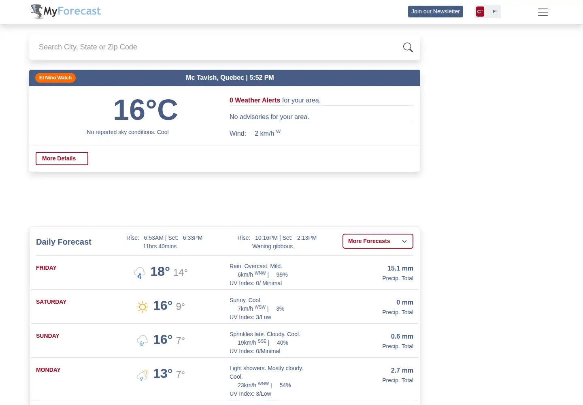Viewport: 583px width, 405px height.
Task: Click the 16°C current temperature
Action: pos(145,110)
